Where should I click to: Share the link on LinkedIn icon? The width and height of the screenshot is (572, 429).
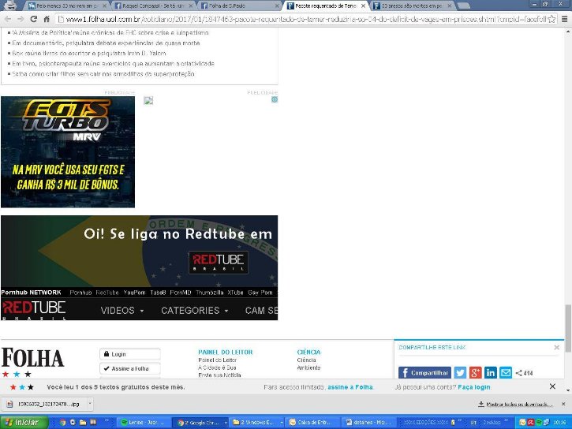pyautogui.click(x=490, y=372)
